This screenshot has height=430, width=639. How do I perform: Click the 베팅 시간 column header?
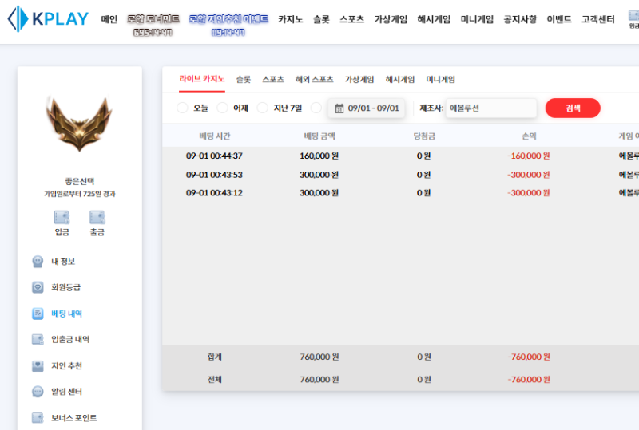coord(214,136)
